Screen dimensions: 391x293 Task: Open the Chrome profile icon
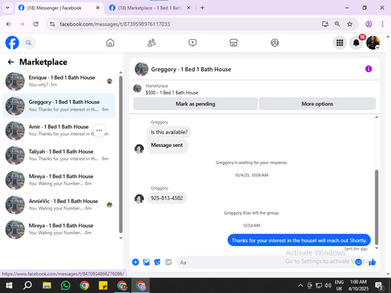pos(368,24)
